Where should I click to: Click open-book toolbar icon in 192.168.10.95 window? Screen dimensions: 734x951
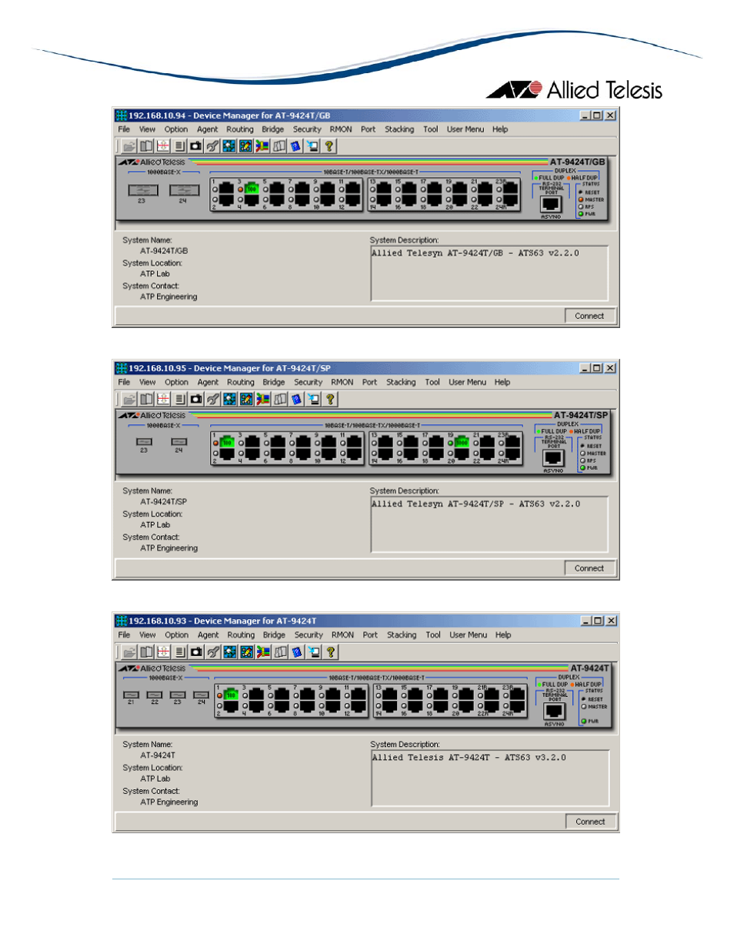[x=146, y=399]
